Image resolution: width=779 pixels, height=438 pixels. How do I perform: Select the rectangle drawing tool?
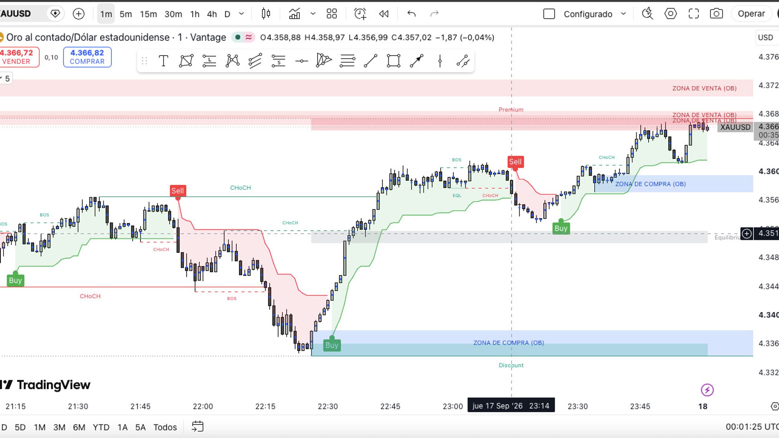[x=394, y=61]
